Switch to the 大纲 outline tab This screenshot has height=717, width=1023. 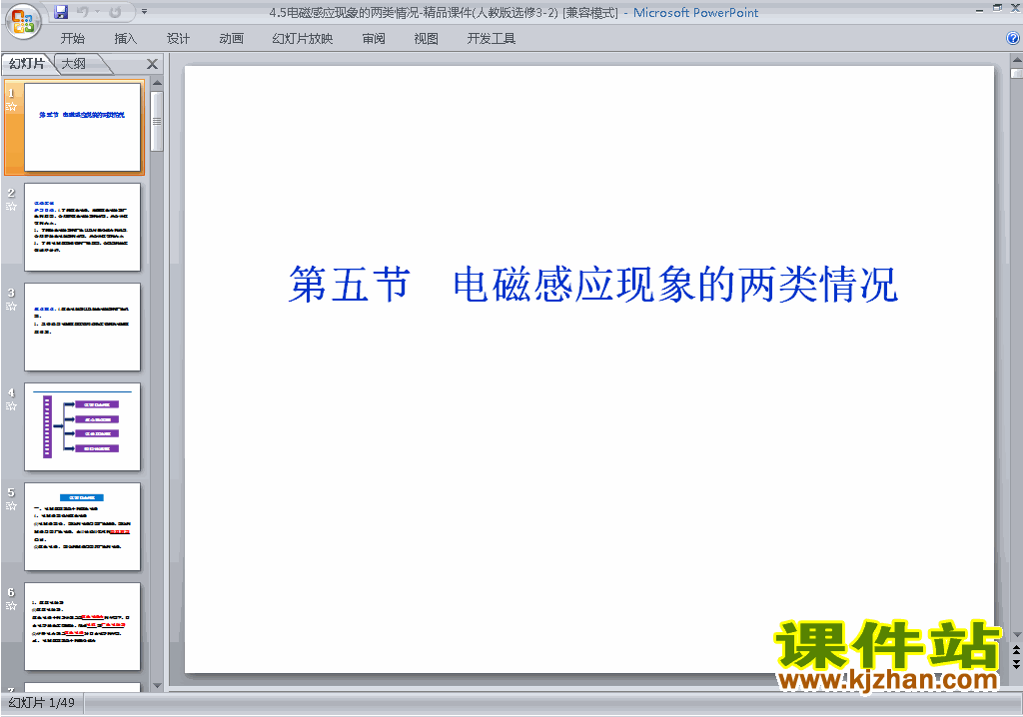[x=74, y=63]
